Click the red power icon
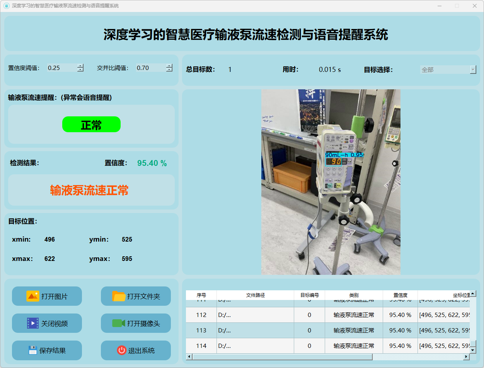Image resolution: width=484 pixels, height=368 pixels. [121, 350]
